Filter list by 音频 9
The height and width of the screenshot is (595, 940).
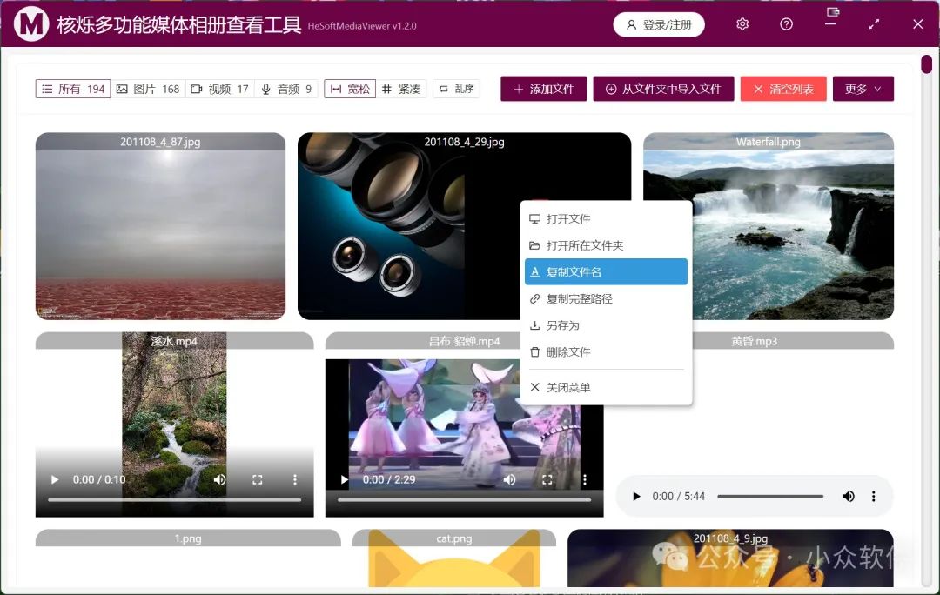point(286,89)
